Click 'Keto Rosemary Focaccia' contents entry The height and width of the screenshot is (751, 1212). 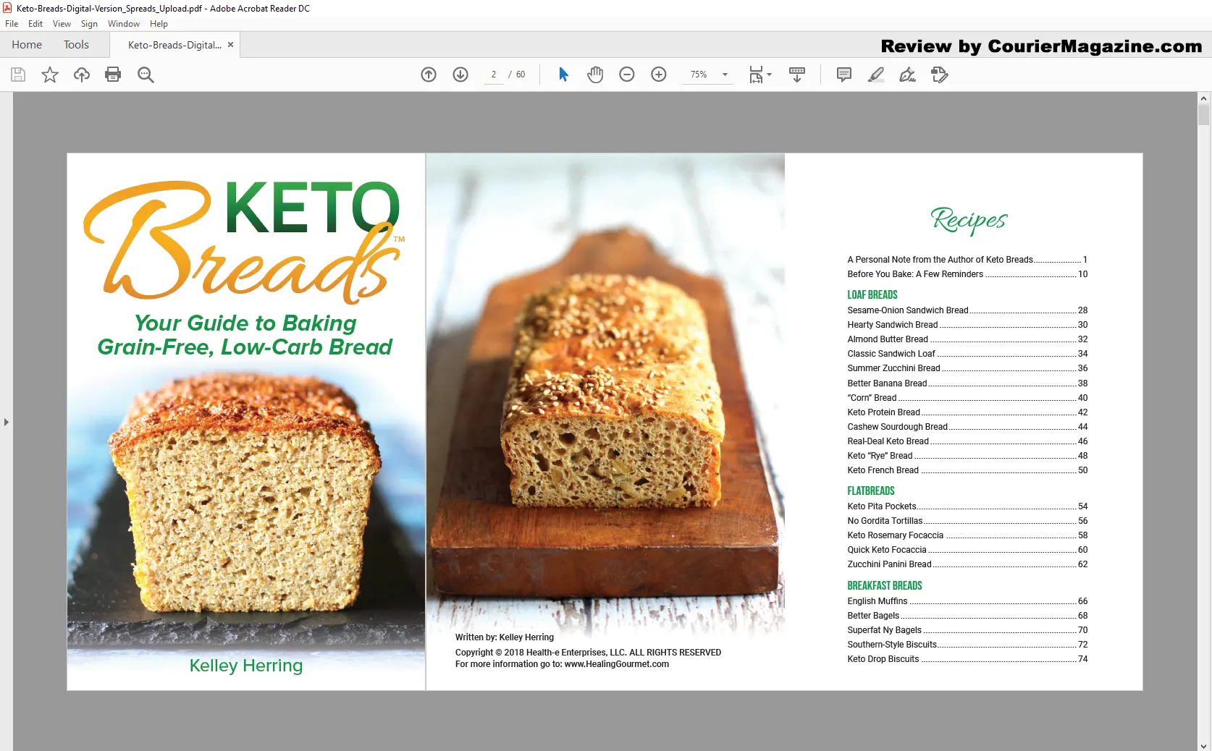pyautogui.click(x=967, y=535)
